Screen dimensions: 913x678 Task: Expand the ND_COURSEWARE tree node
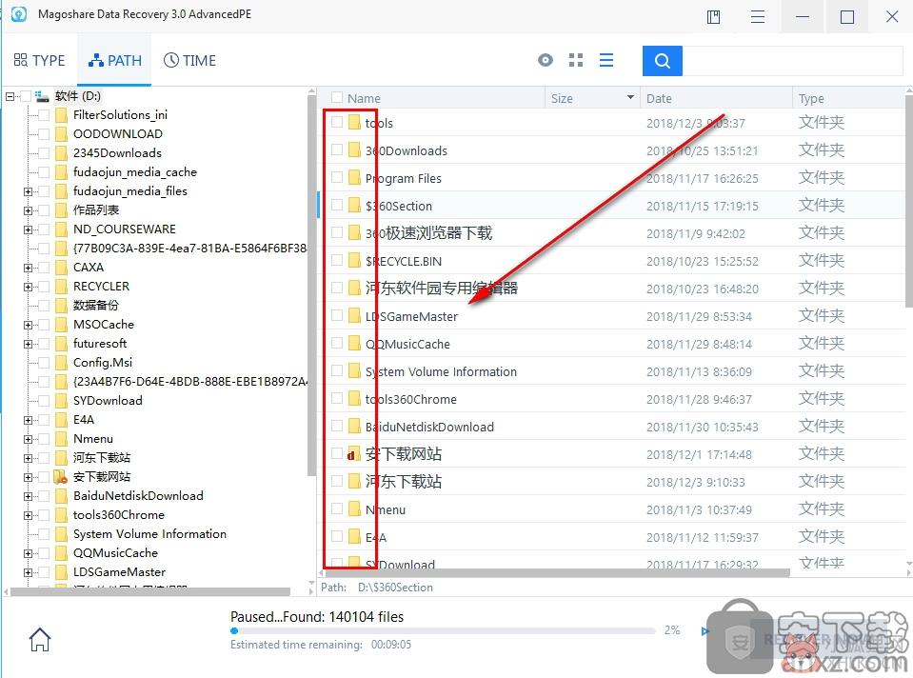(28, 229)
